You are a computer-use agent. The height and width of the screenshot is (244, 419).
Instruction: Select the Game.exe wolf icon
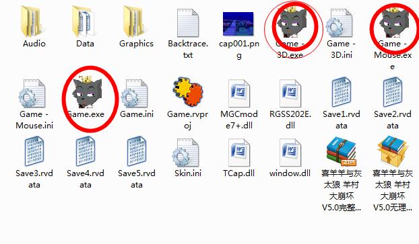point(87,92)
